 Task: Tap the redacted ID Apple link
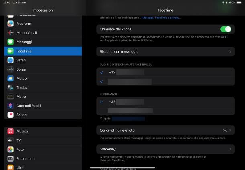[129, 119]
